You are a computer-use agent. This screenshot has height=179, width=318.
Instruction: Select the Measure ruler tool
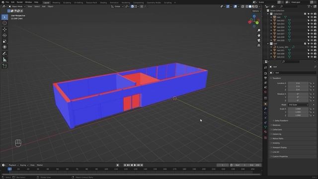click(4, 60)
